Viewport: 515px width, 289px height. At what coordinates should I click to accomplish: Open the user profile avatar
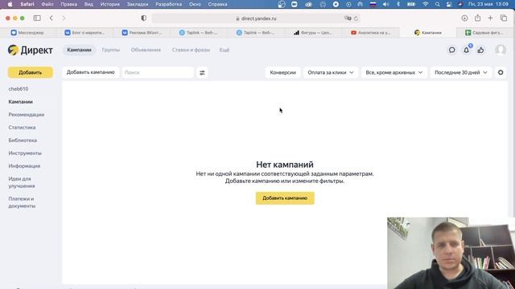coord(501,50)
